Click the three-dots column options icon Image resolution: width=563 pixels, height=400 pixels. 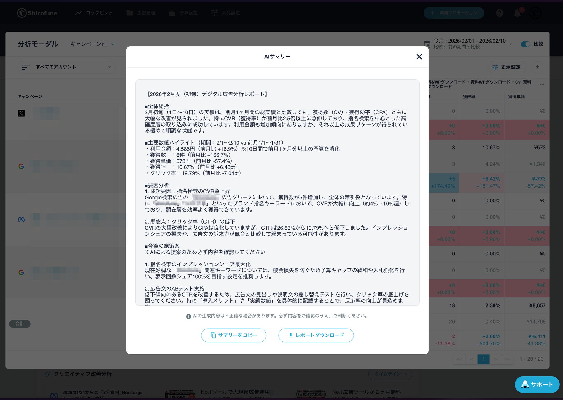542,85
